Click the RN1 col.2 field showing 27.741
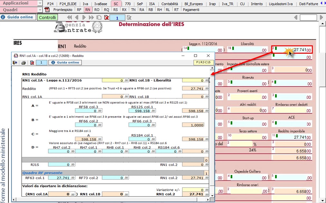326x203 pixels. tap(292, 50)
